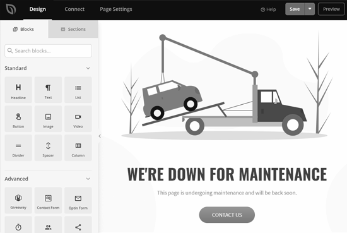
Task: Select the List block
Action: tap(78, 90)
